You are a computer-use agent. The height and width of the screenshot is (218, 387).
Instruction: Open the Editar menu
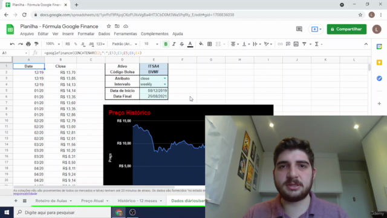click(x=43, y=34)
